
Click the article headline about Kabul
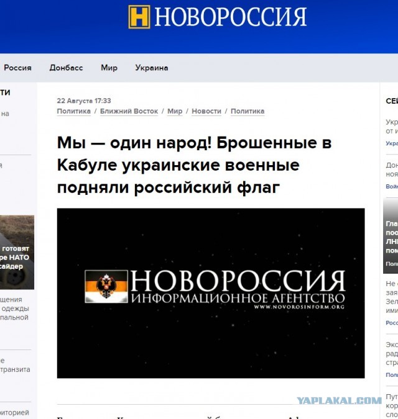click(194, 165)
